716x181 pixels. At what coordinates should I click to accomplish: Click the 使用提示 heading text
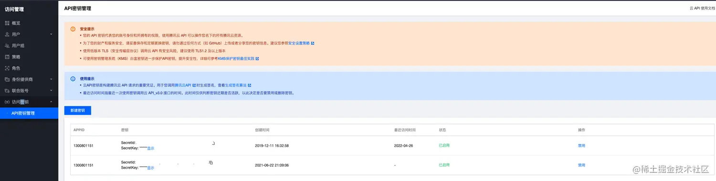[x=87, y=78]
